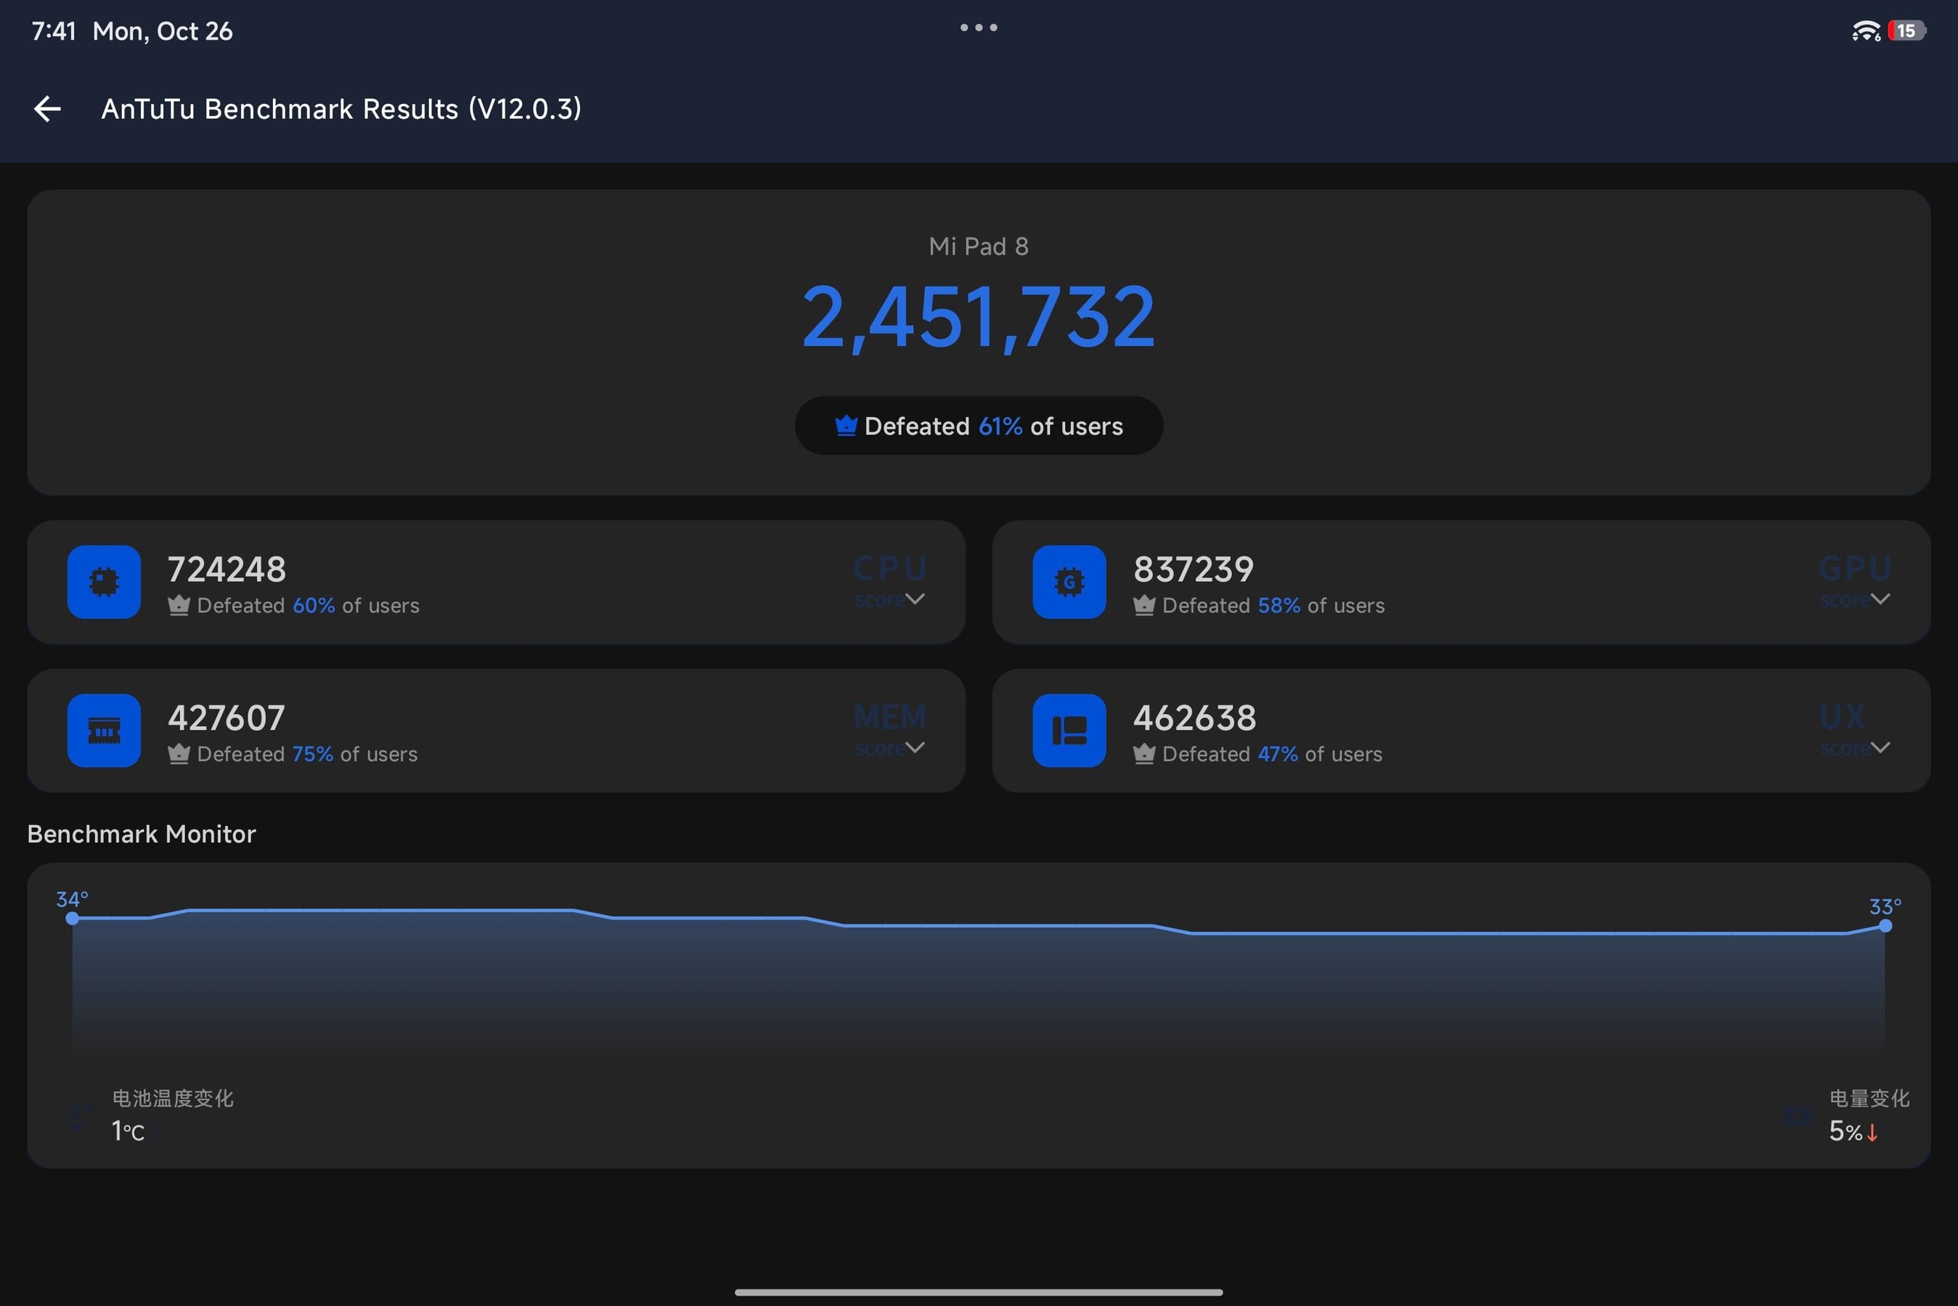
Task: Tap Defeated 61% of users badge
Action: click(x=978, y=426)
